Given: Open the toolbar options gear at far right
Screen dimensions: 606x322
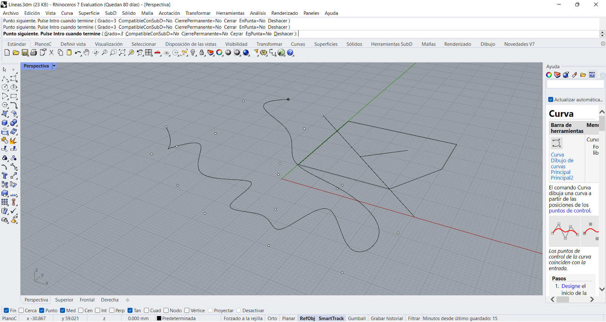Looking at the screenshot, I should (603, 44).
